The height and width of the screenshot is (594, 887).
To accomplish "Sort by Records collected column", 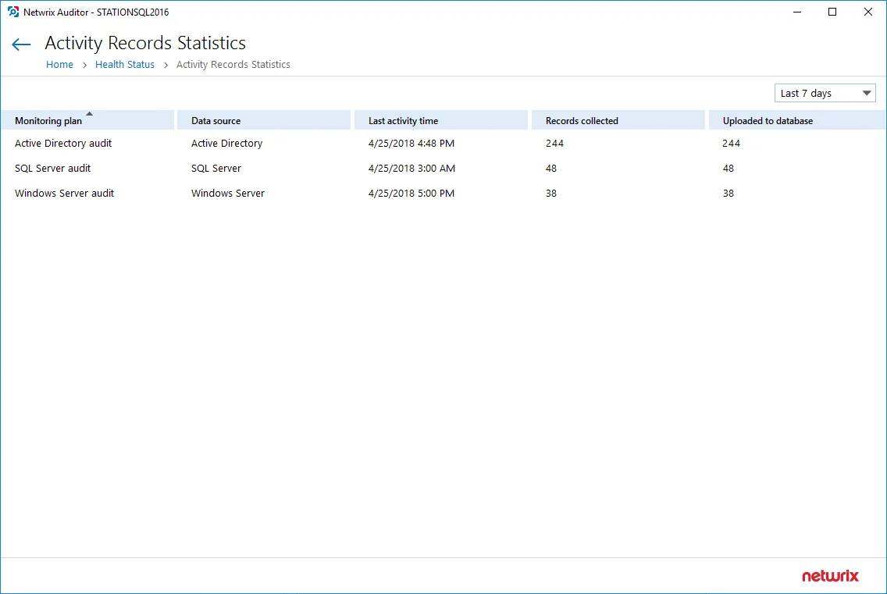I will point(618,120).
